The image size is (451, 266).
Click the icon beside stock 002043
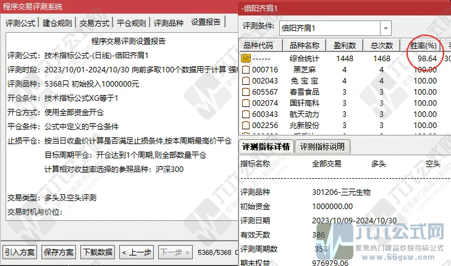point(246,80)
